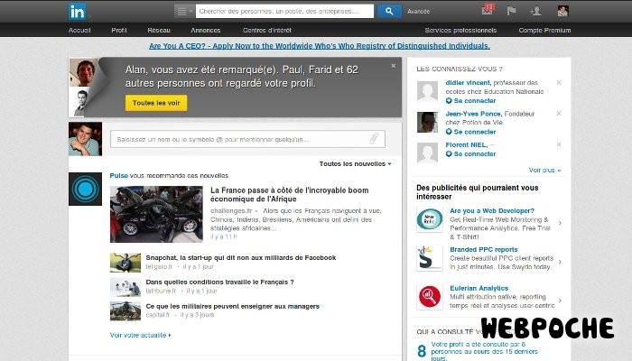Open Jean-Yves Ponce's profile link
This screenshot has height=361, width=632.
474,114
